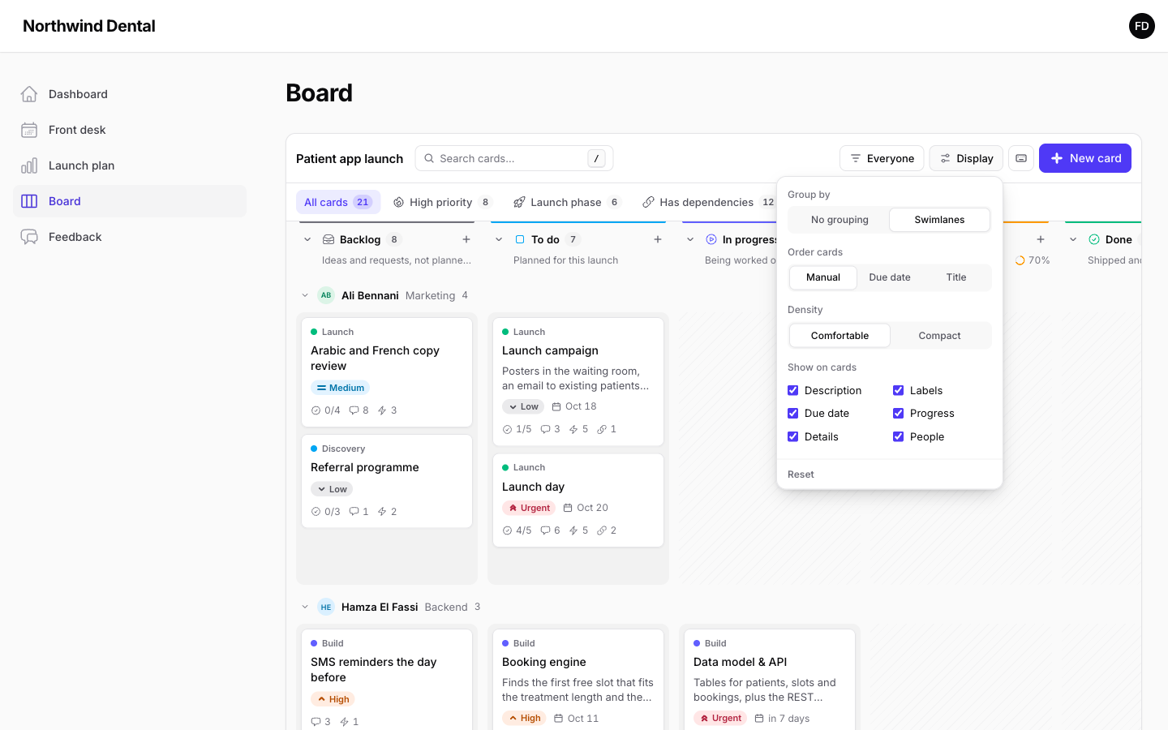
Task: Click the Front desk calendar icon
Action: click(x=29, y=130)
